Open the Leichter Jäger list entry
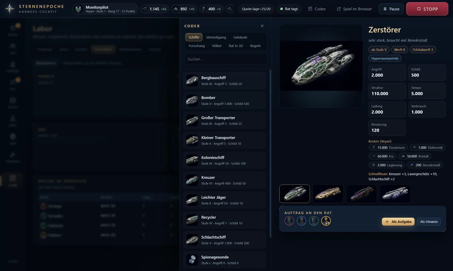Screen dimensions: 453x271 pyautogui.click(x=225, y=200)
